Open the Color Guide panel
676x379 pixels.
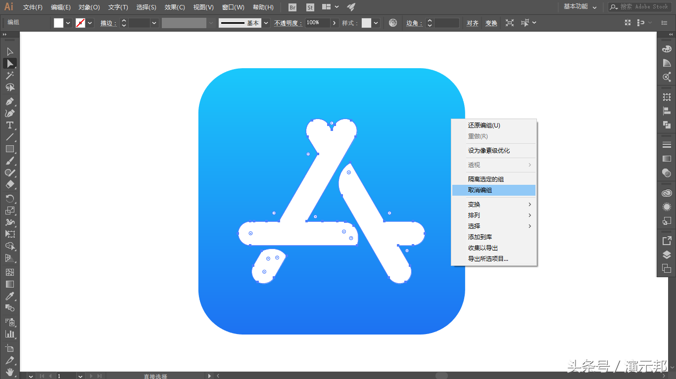667,63
